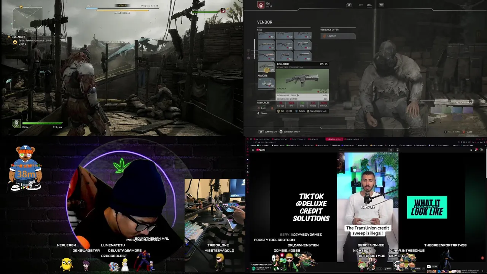487x274 pixels.
Task: Pick the blue rarity swatch under Quick Mark All
Action: [457, 110]
